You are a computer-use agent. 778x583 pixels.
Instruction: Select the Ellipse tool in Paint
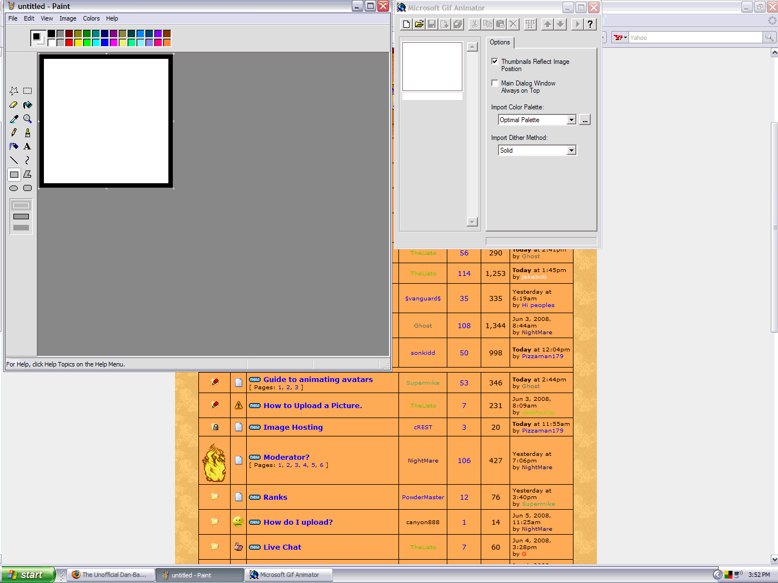(x=14, y=188)
